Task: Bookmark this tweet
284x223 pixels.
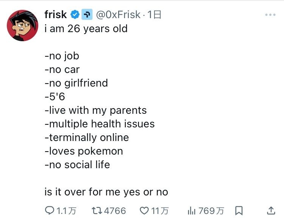Action: [x=239, y=211]
